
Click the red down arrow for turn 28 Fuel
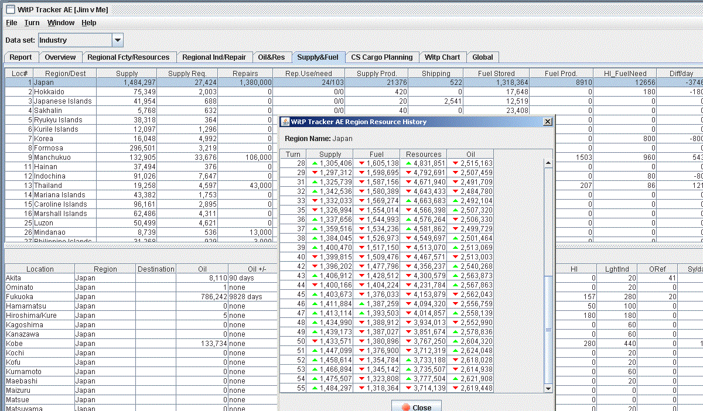[361, 163]
